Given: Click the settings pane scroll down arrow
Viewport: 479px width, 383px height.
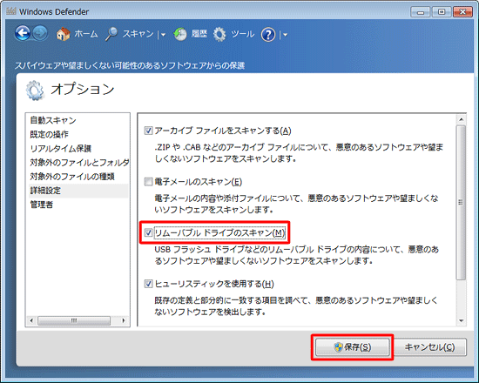Looking at the screenshot, I should (461, 320).
